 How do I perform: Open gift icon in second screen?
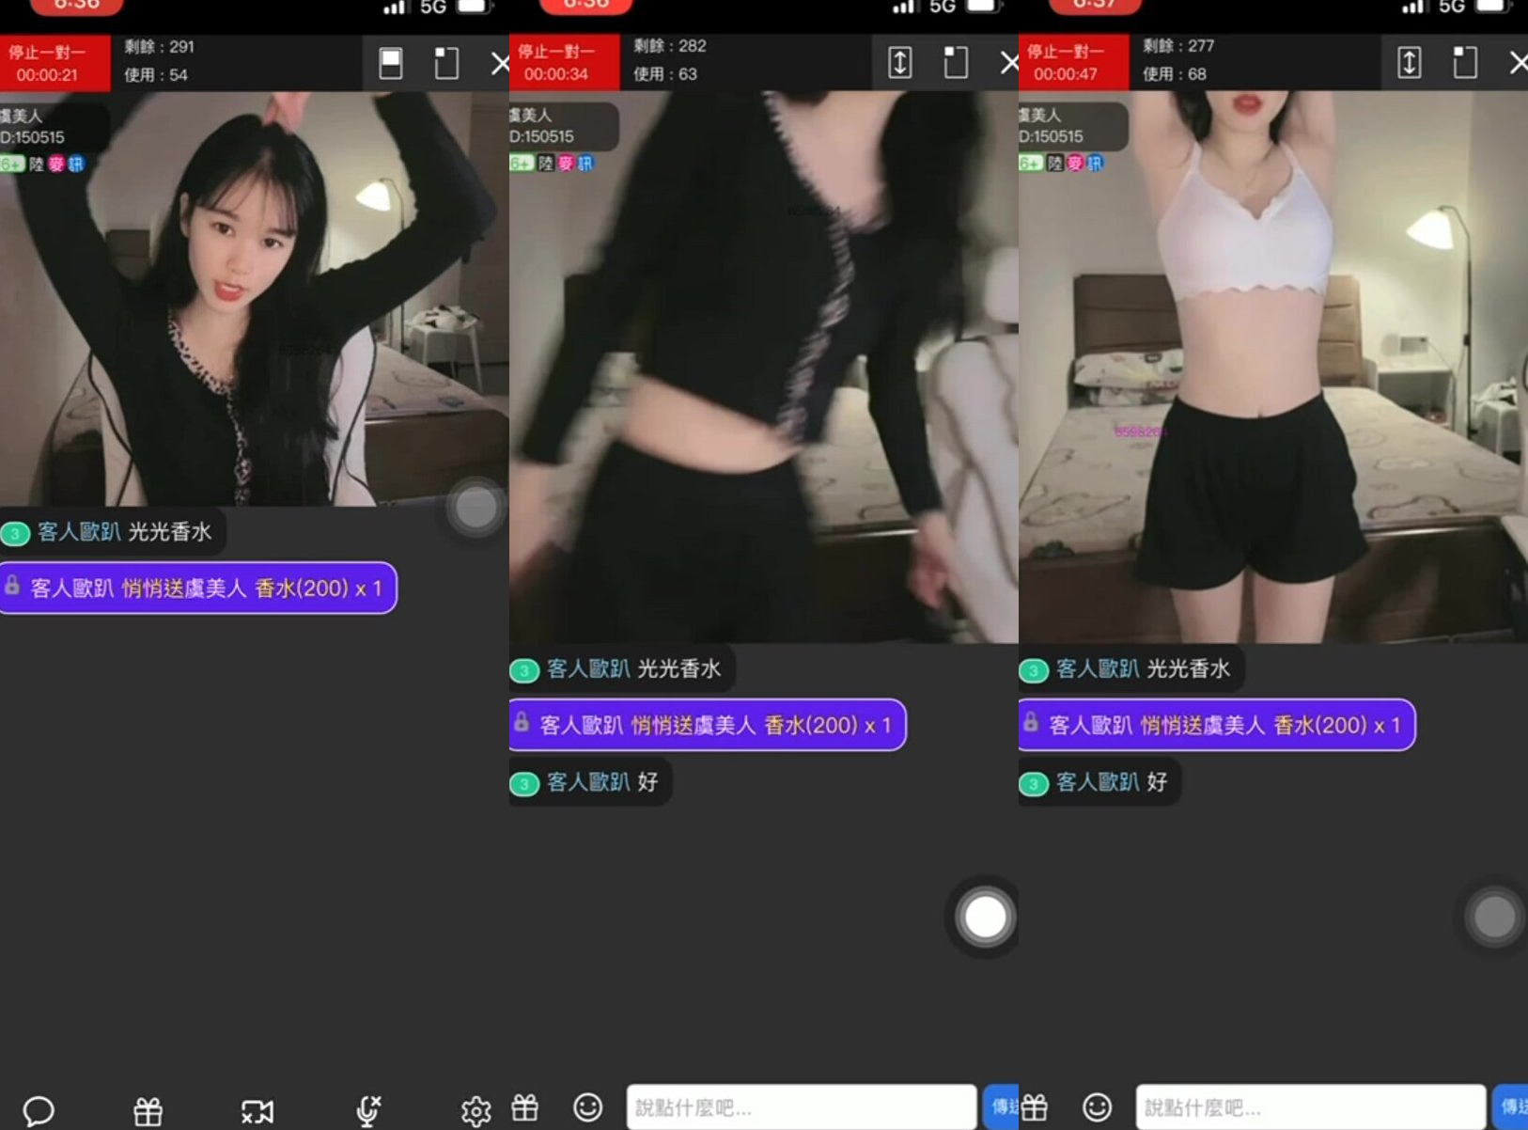(x=525, y=1107)
